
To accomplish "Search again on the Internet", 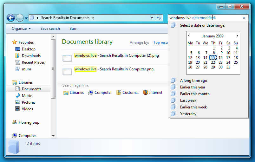I will coord(153,93).
